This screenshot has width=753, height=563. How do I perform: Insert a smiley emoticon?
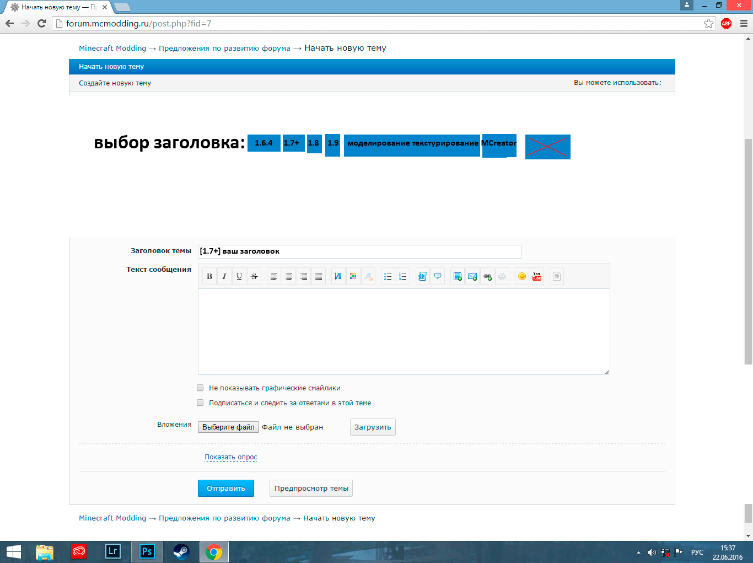(522, 276)
